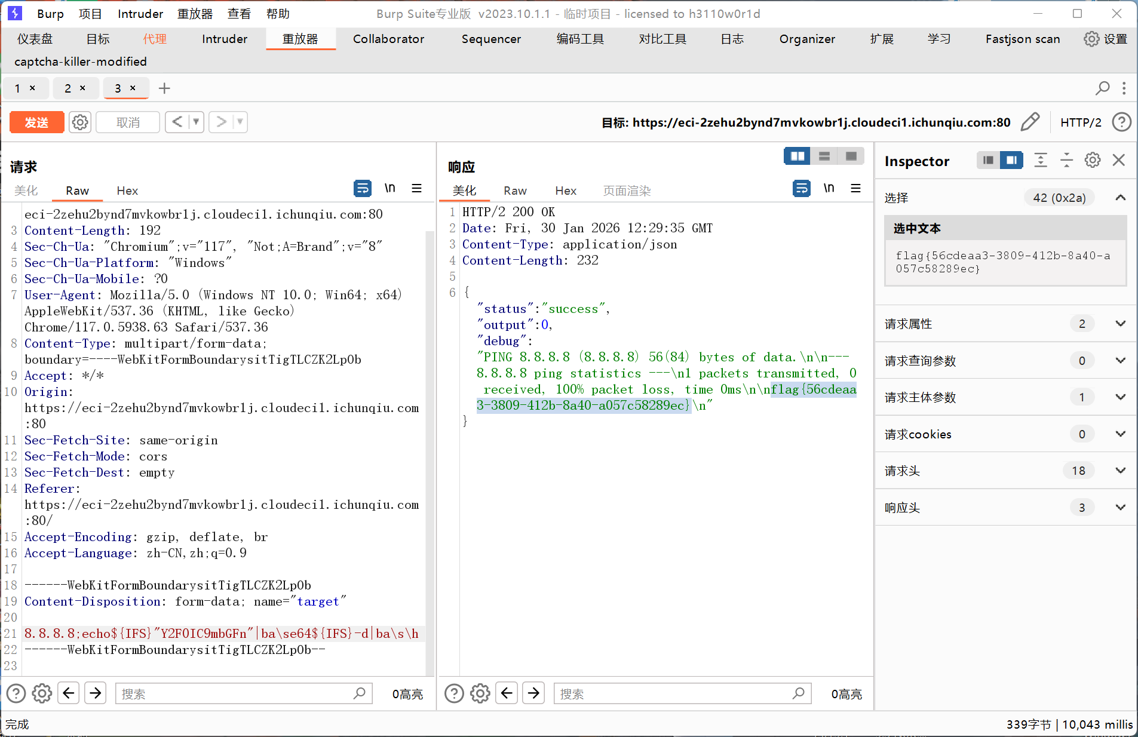This screenshot has width=1138, height=737.
Task: Go to next response search match
Action: [x=533, y=693]
